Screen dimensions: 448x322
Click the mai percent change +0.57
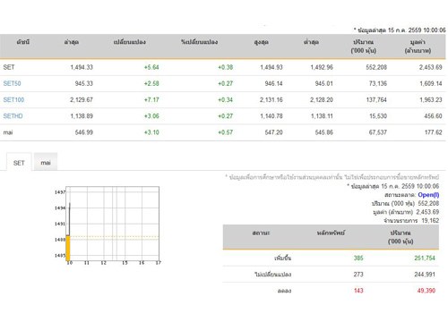coord(225,132)
